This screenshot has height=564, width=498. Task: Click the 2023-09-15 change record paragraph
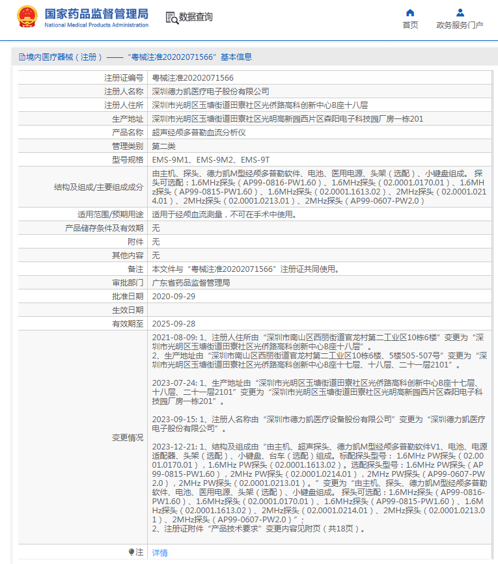[319, 423]
